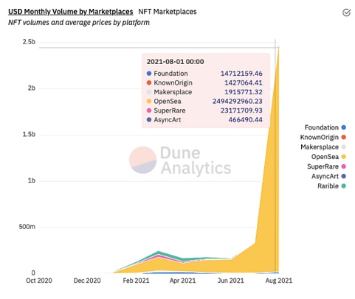Screen dimensions: 355x299
Task: Toggle Makersplace series in legend
Action: click(323, 147)
